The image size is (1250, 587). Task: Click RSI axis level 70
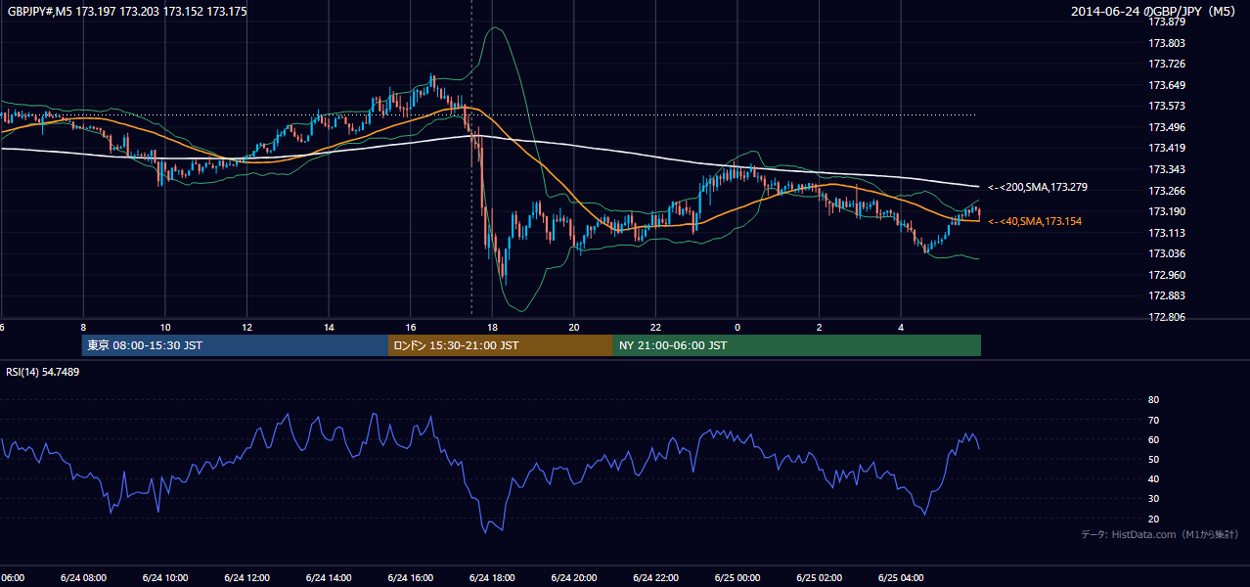click(x=1153, y=420)
